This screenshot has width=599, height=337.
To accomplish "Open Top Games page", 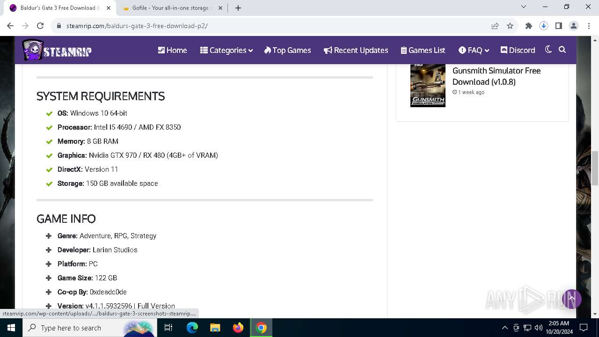I will point(287,50).
